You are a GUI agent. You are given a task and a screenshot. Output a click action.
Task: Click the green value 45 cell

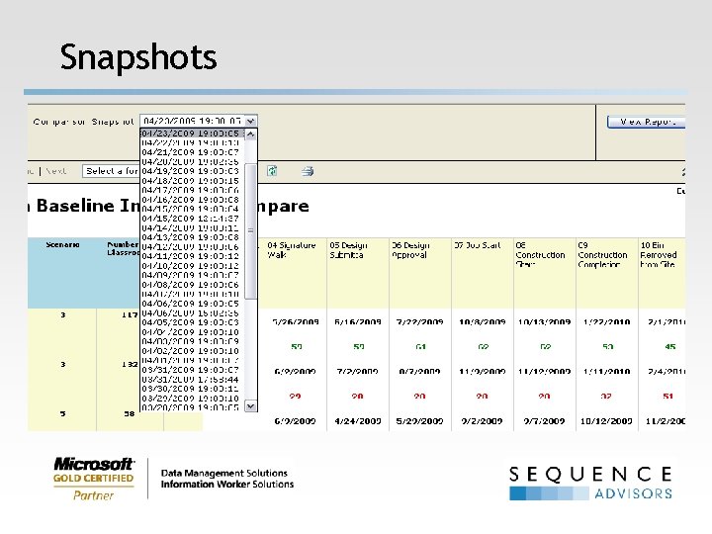click(670, 347)
